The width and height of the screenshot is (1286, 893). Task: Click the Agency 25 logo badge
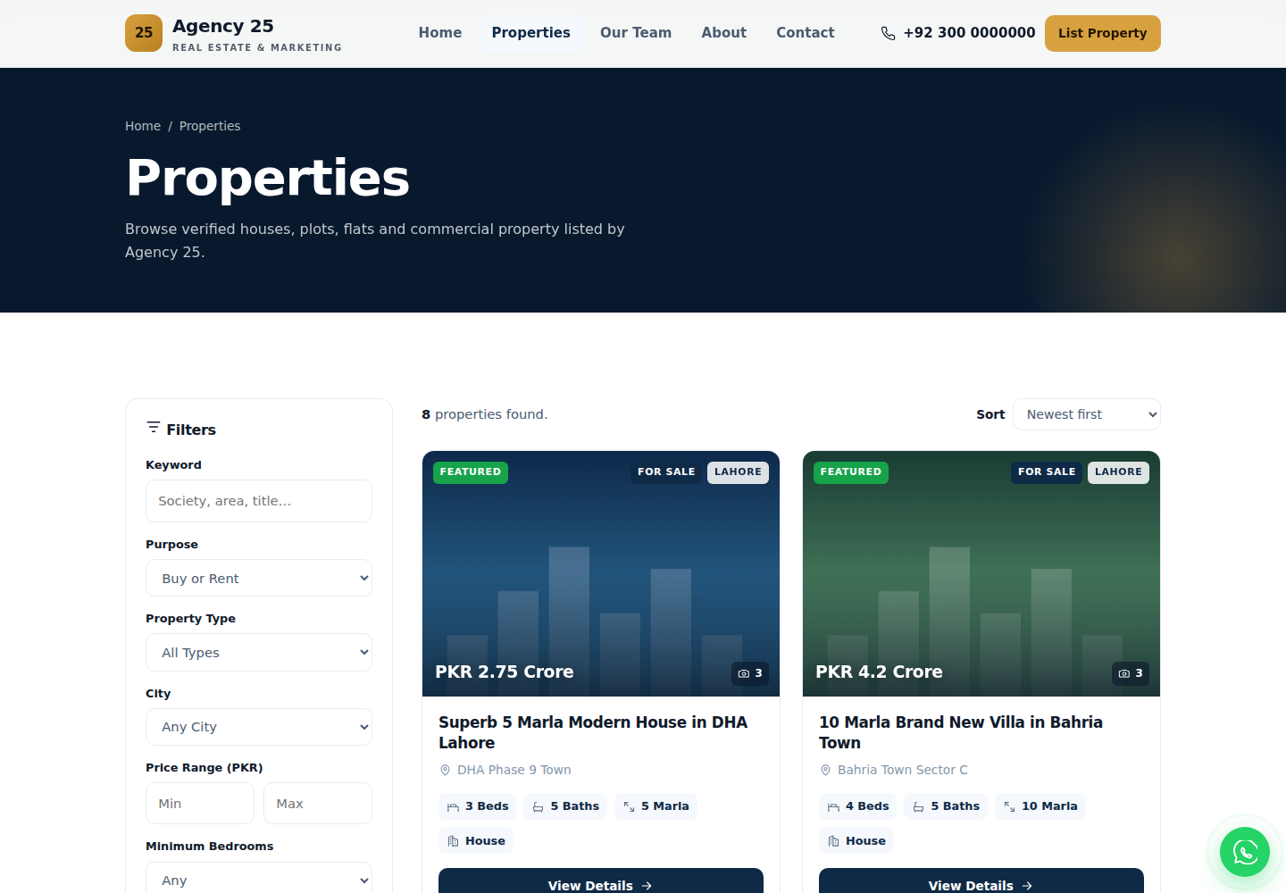tap(144, 33)
